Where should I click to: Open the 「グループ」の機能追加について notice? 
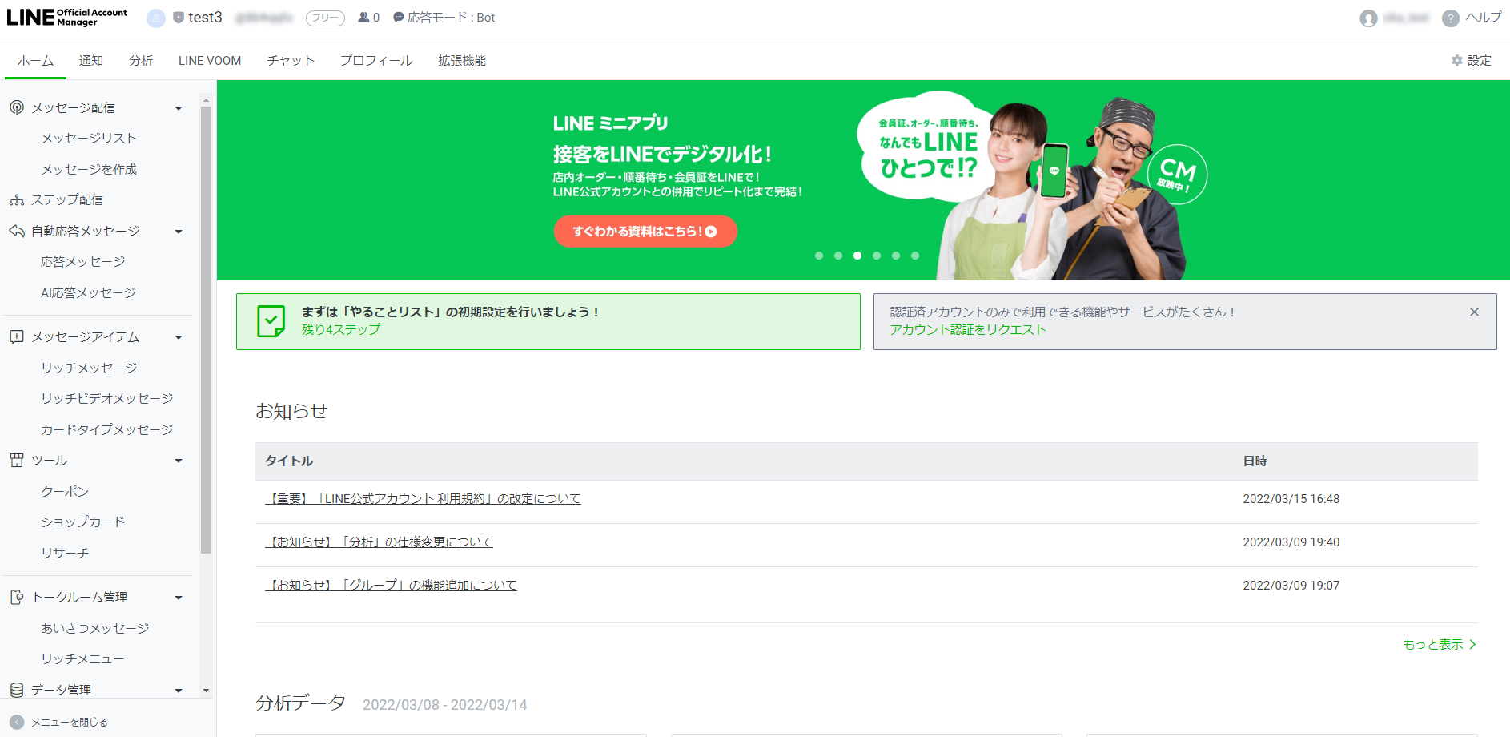[391, 586]
